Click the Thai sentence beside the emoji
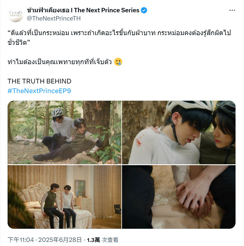Viewport: 244px width, 246px height. click(60, 62)
